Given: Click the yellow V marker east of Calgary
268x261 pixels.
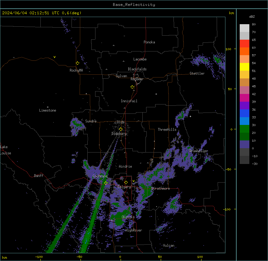Looking at the screenshot, I should (x=133, y=181).
